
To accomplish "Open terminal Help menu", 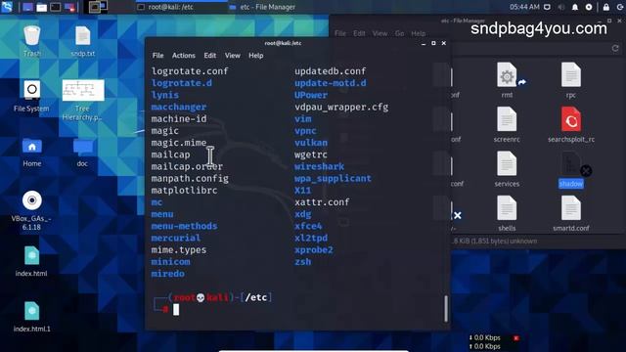I will tap(256, 56).
